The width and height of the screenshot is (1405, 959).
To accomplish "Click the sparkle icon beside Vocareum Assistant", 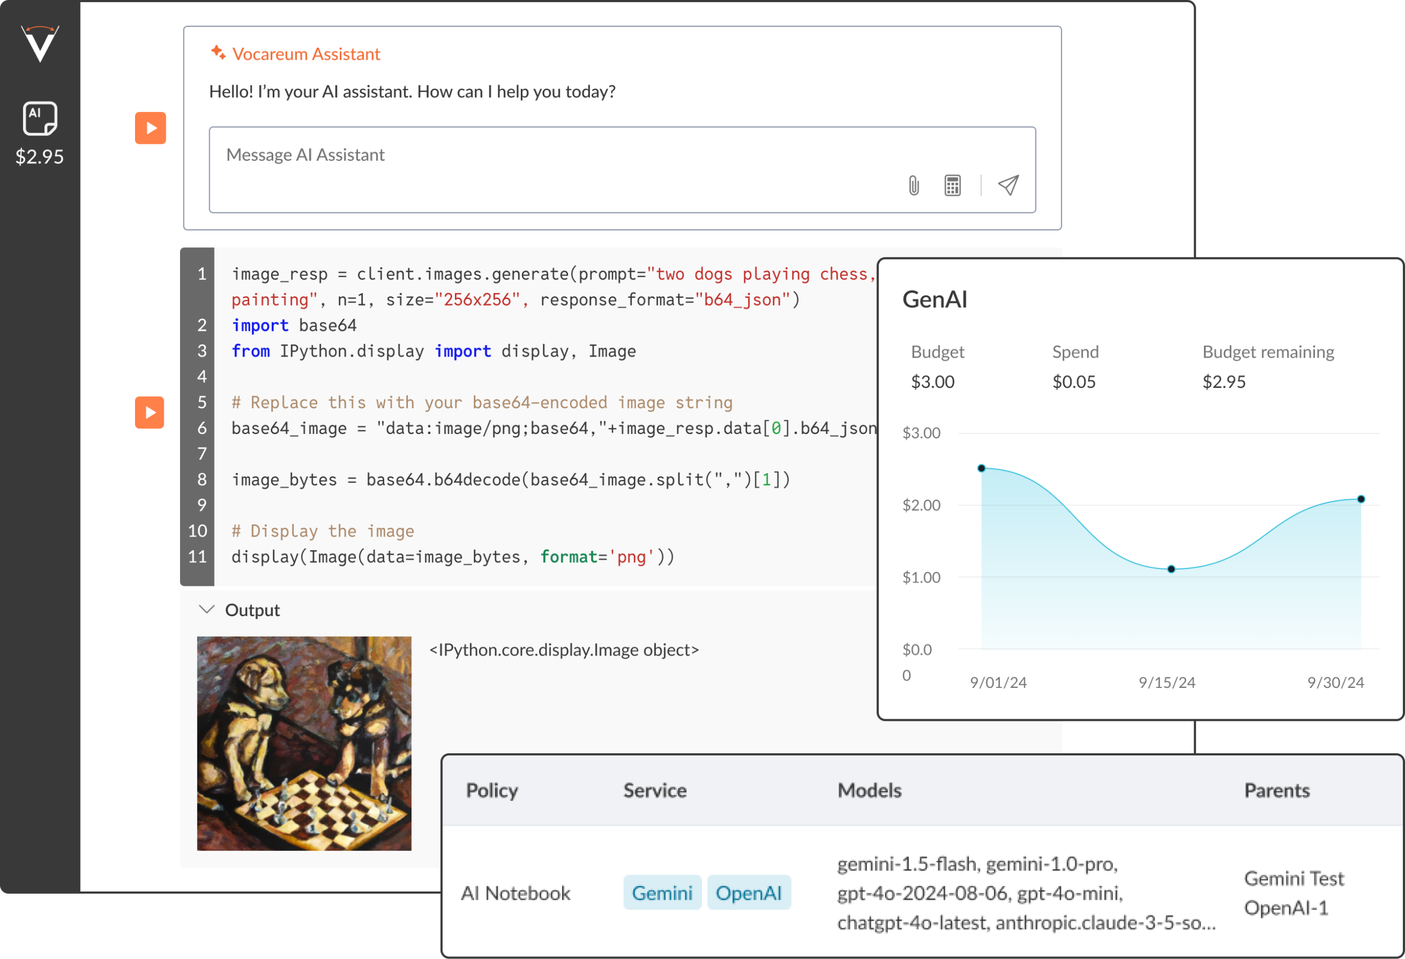I will point(218,53).
